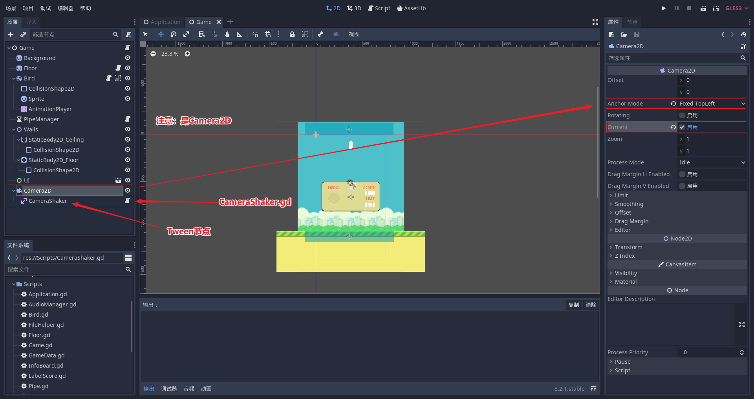
Task: Toggle file system split view mode
Action: tap(128, 258)
